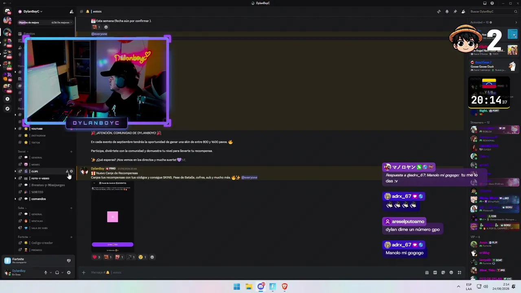Image resolution: width=521 pixels, height=293 pixels.
Task: Show pinned messages with the pin icon
Action: [x=455, y=11]
